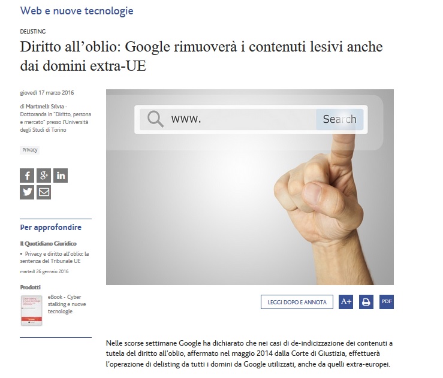
Task: Click the DELISTING category label
Action: [33, 31]
